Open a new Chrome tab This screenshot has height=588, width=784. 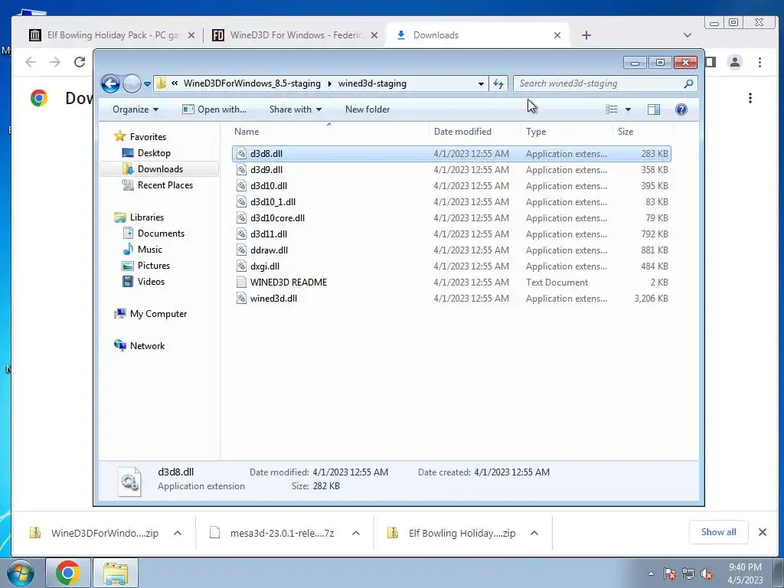[586, 35]
